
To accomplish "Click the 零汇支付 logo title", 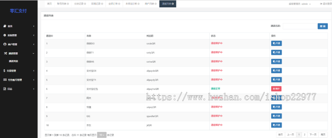I will coord(18,11).
